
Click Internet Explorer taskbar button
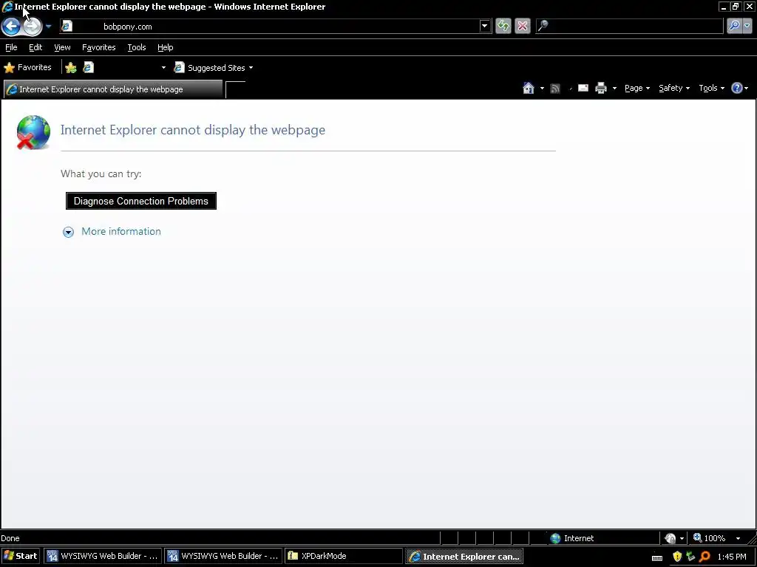[464, 557]
